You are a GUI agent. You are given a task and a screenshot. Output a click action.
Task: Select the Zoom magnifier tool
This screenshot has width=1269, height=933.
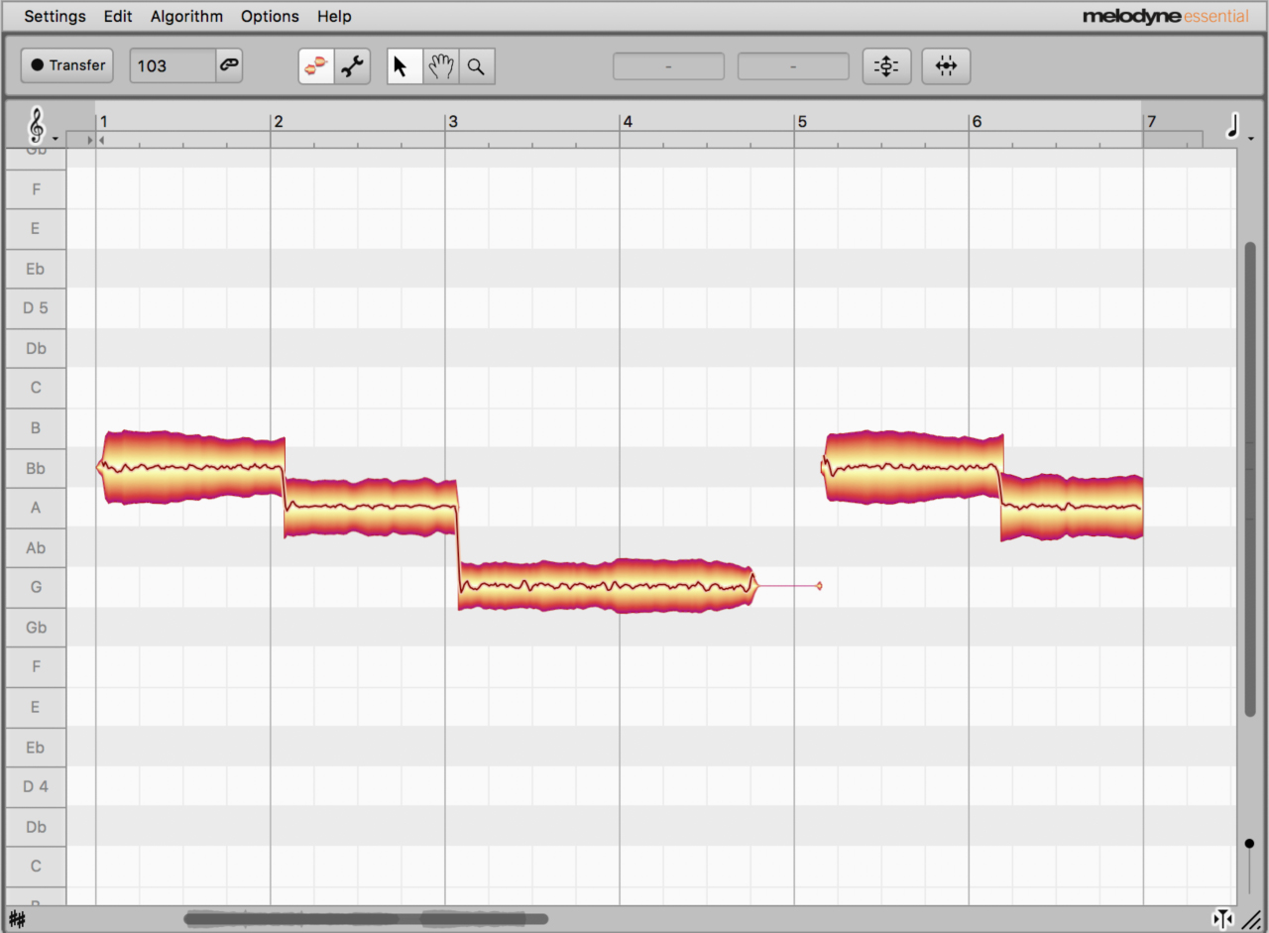[477, 66]
